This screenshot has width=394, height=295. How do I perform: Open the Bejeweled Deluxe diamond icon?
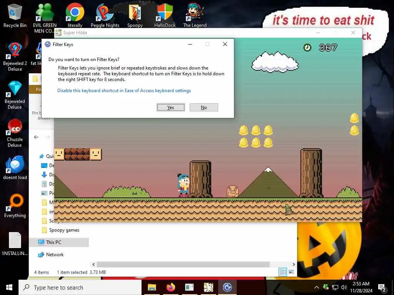click(x=15, y=95)
